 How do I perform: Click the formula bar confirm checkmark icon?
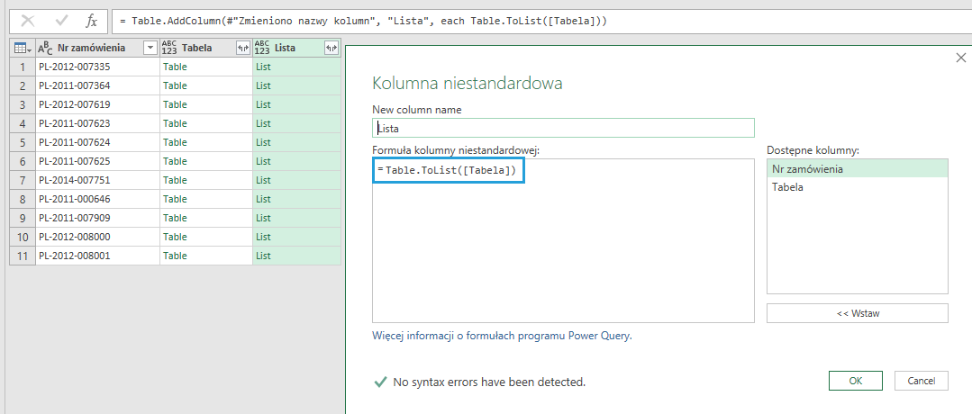60,20
